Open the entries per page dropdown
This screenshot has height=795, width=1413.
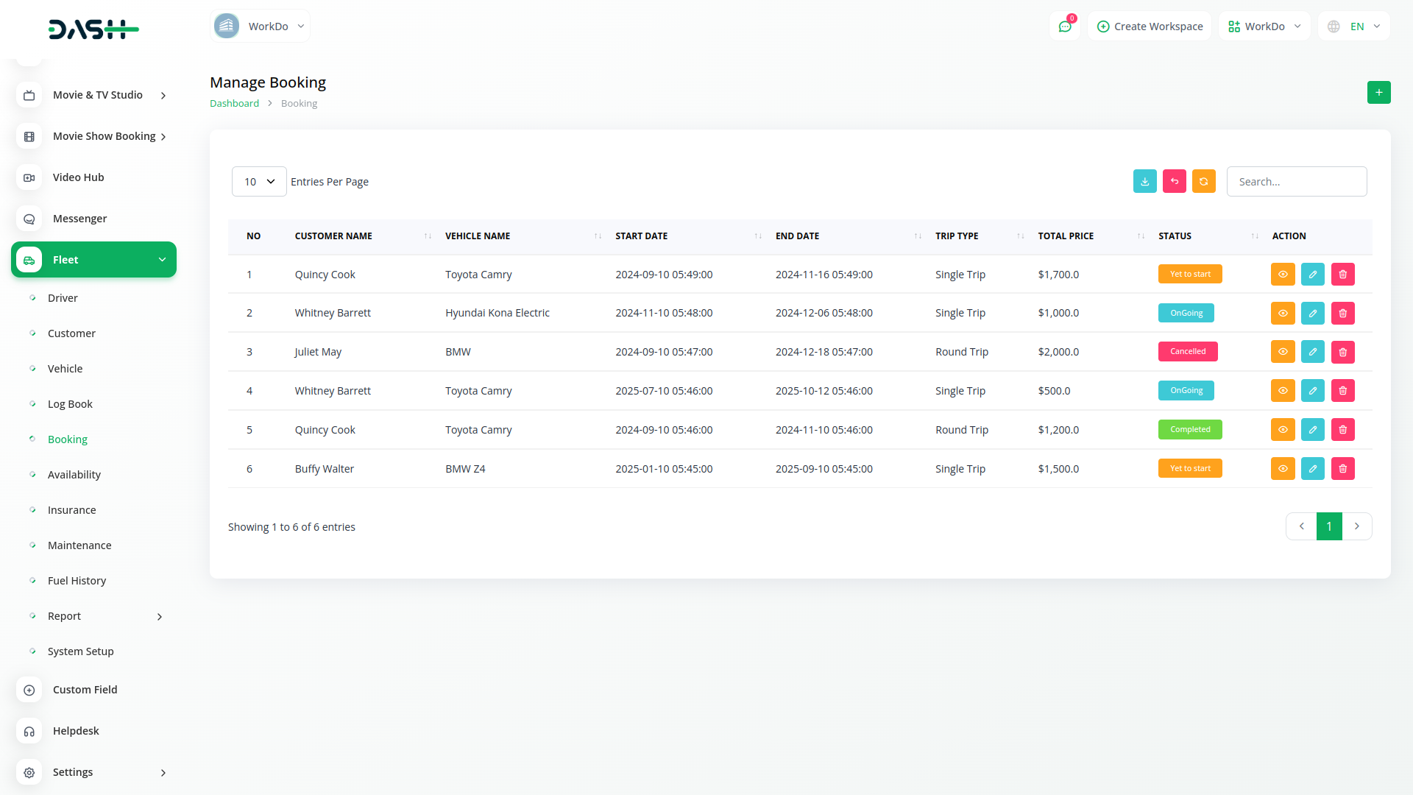(x=259, y=182)
